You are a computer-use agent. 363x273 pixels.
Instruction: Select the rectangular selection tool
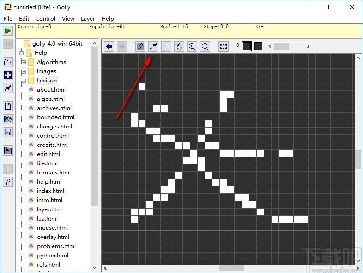tap(166, 46)
